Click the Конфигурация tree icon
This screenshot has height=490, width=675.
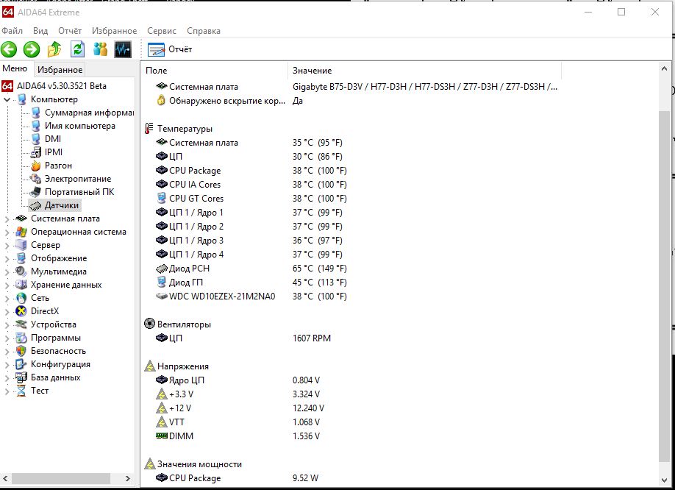(x=21, y=364)
